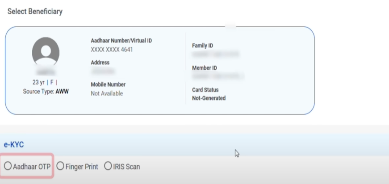Click the Aadhaar Number/Virtual ID label

[x=121, y=41]
